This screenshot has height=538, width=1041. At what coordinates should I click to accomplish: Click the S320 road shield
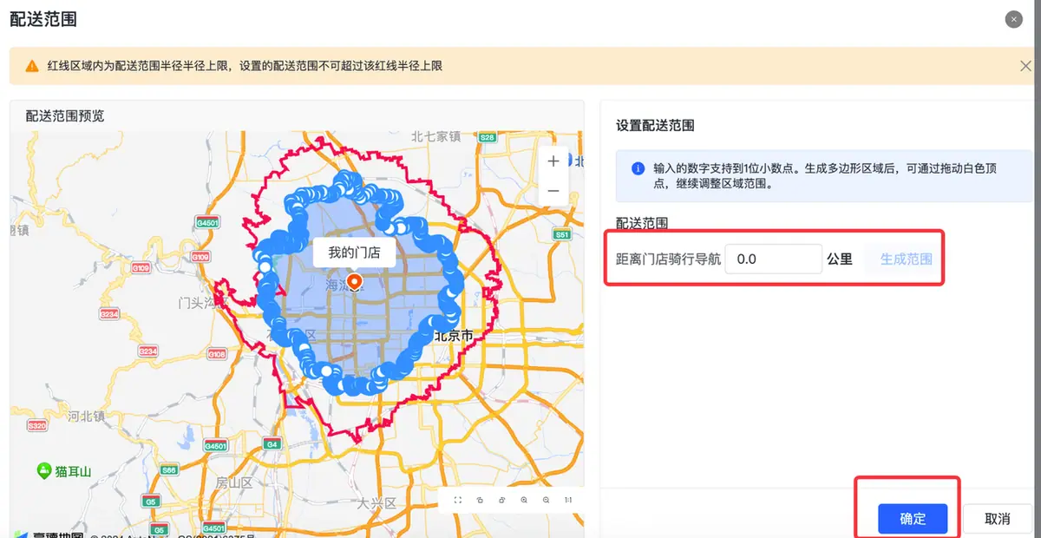(36, 426)
